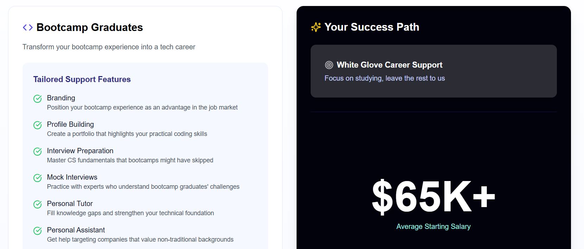Click the check icon next to Profile Building
This screenshot has width=584, height=249.
click(x=38, y=125)
